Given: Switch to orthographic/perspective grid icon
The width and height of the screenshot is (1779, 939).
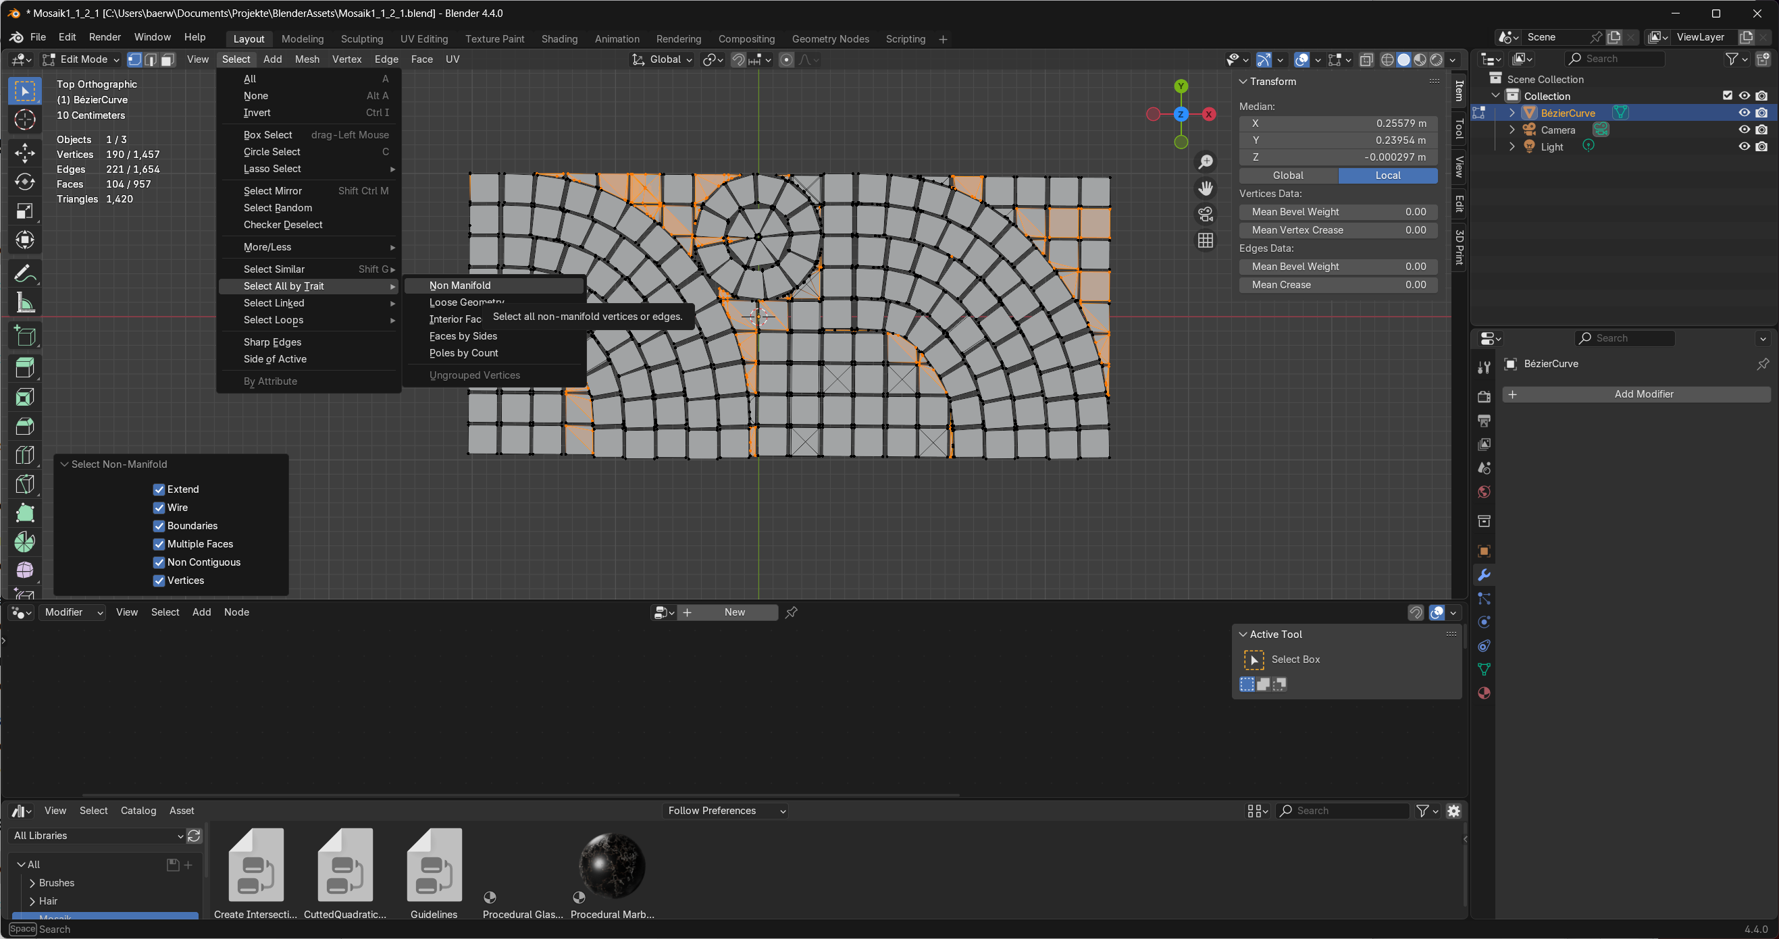Looking at the screenshot, I should (1206, 240).
